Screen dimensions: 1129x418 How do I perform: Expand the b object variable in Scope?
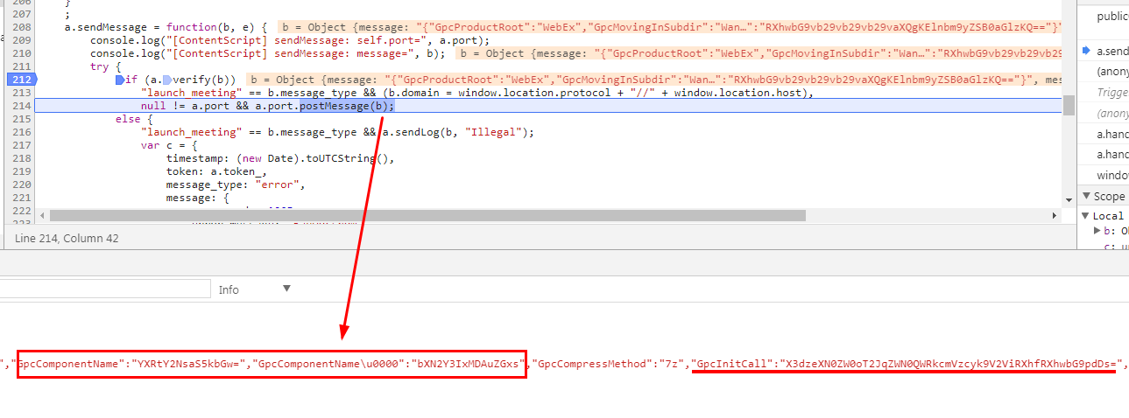tap(1097, 231)
